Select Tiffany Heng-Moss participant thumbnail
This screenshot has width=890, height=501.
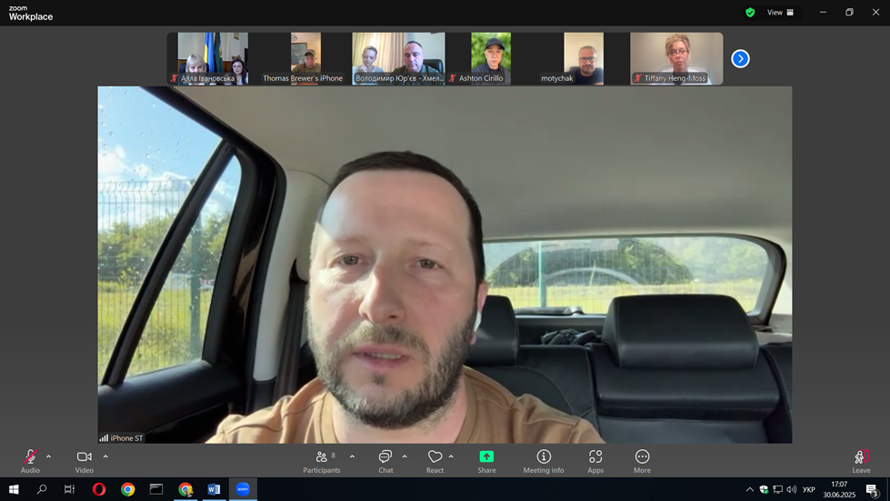[x=675, y=58]
